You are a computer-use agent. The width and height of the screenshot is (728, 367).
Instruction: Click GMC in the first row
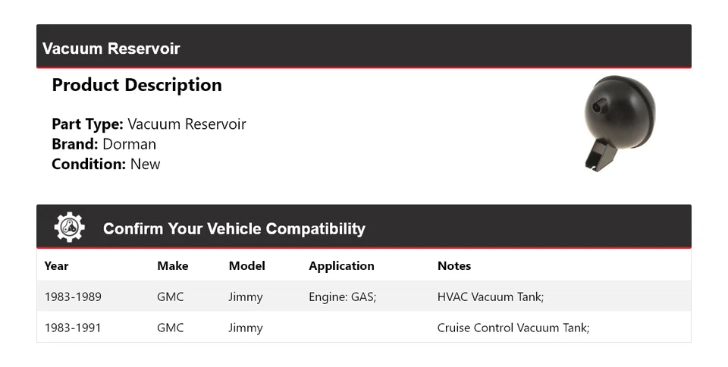[170, 296]
